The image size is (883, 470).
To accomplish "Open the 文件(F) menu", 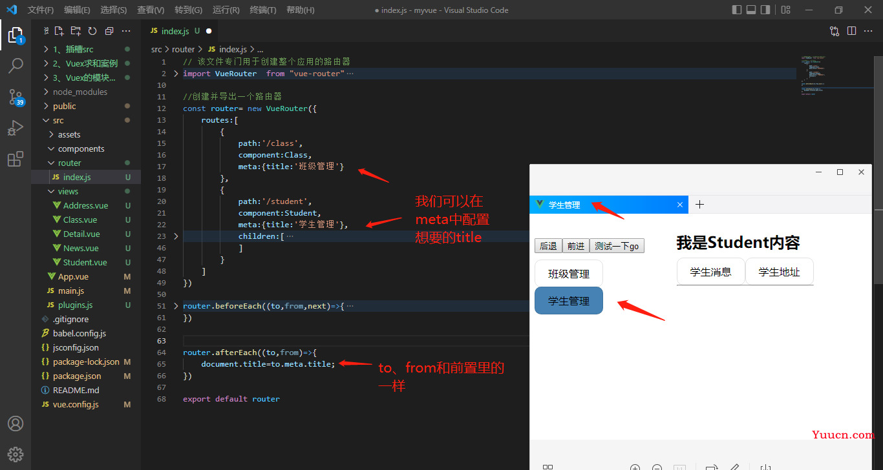I will coord(41,10).
